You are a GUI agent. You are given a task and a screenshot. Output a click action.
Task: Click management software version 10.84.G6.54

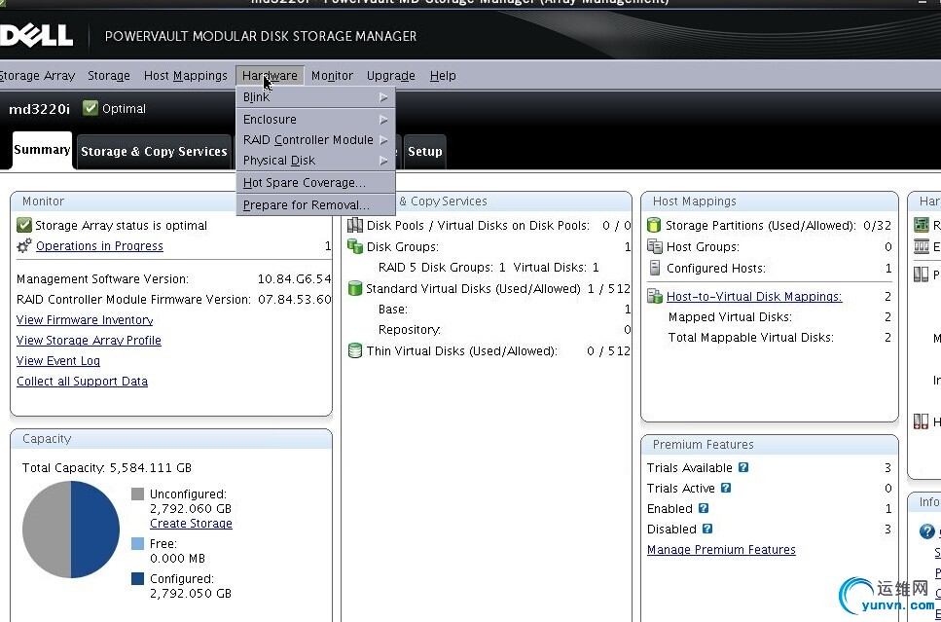point(294,279)
